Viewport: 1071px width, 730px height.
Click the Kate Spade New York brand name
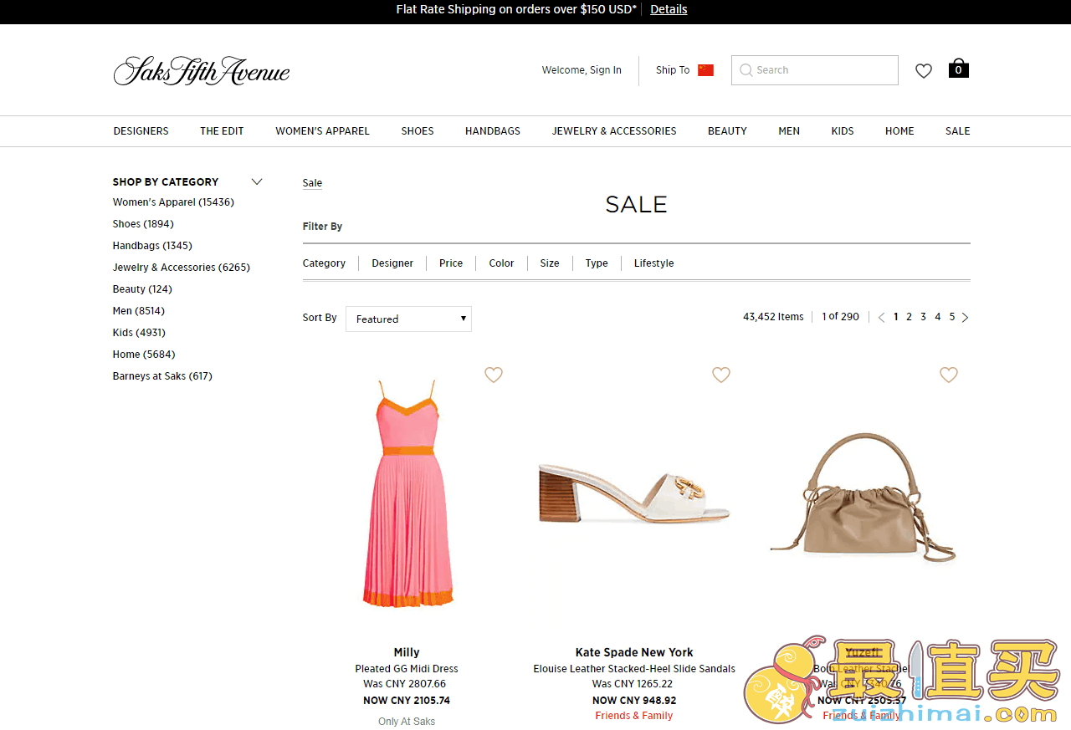coord(634,652)
